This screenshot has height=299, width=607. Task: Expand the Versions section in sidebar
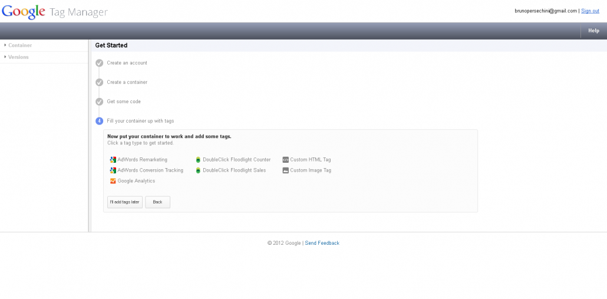pyautogui.click(x=18, y=57)
